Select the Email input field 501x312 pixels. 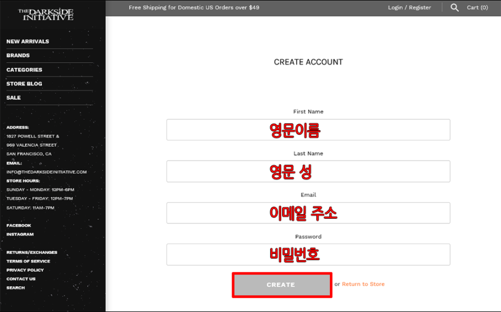pyautogui.click(x=308, y=213)
